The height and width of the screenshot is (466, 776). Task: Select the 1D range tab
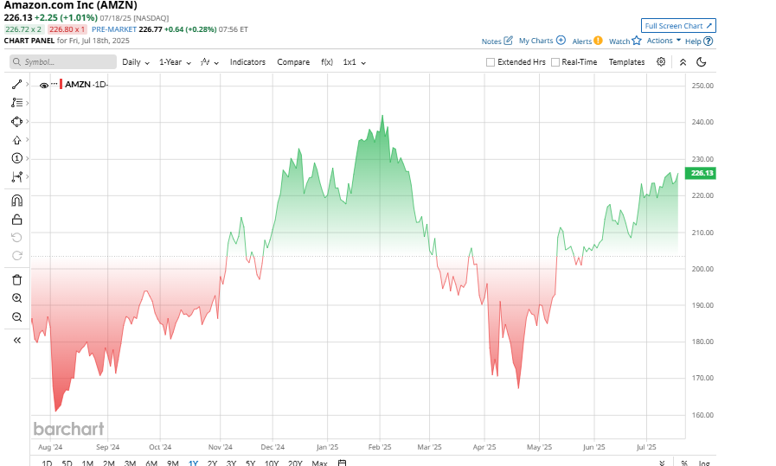tap(47, 463)
